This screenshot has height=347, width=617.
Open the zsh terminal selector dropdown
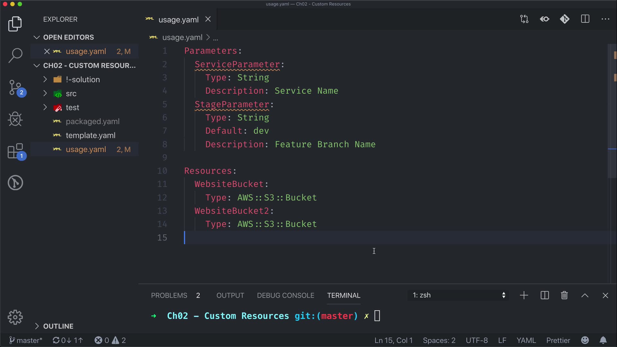(459, 295)
